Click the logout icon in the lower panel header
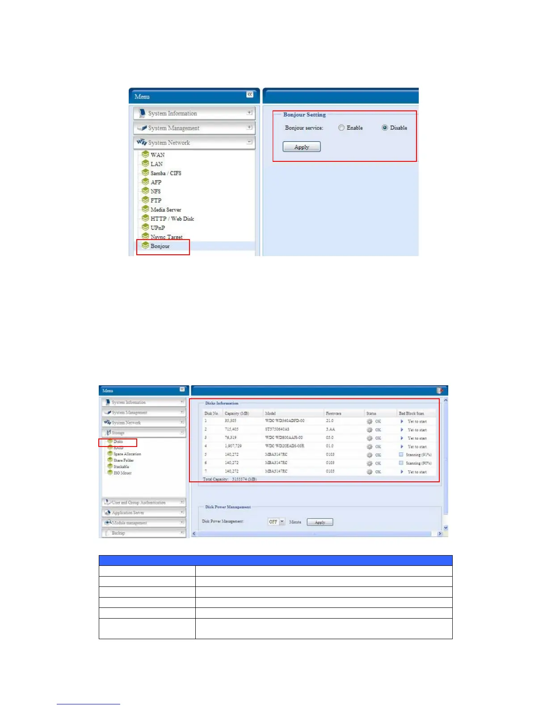 [x=440, y=391]
